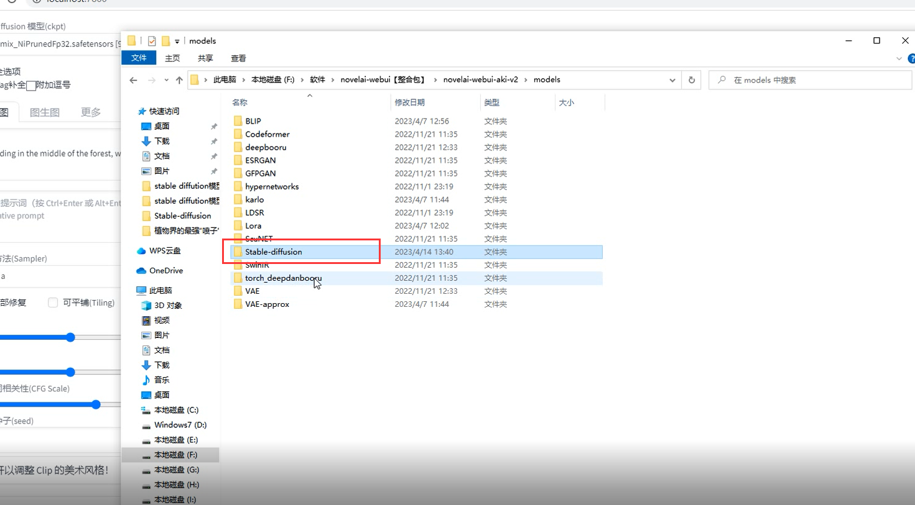Select 软件 in the address breadcrumb
Viewport: 915px width, 505px height.
(x=318, y=80)
